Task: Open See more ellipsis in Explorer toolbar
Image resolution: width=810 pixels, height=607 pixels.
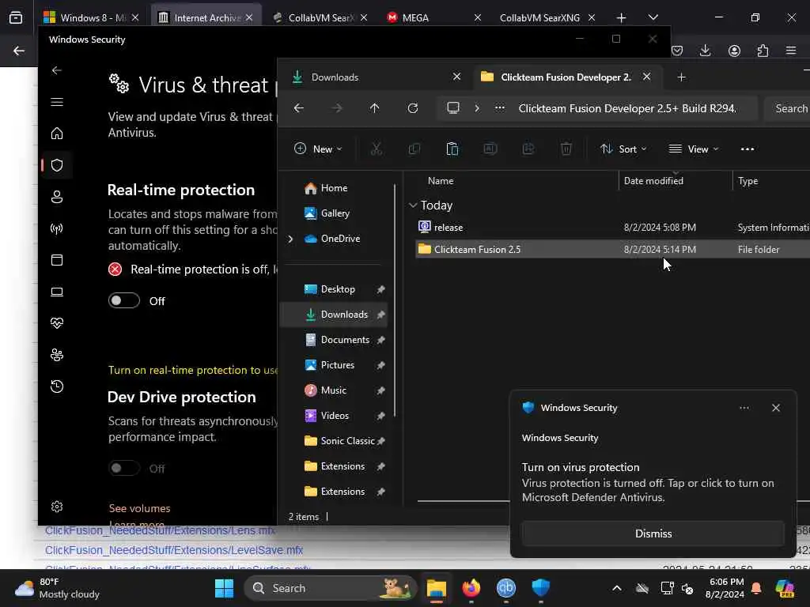Action: pyautogui.click(x=748, y=149)
